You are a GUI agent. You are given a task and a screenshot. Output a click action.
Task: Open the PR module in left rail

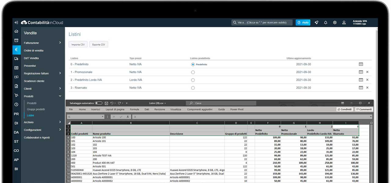(16, 114)
